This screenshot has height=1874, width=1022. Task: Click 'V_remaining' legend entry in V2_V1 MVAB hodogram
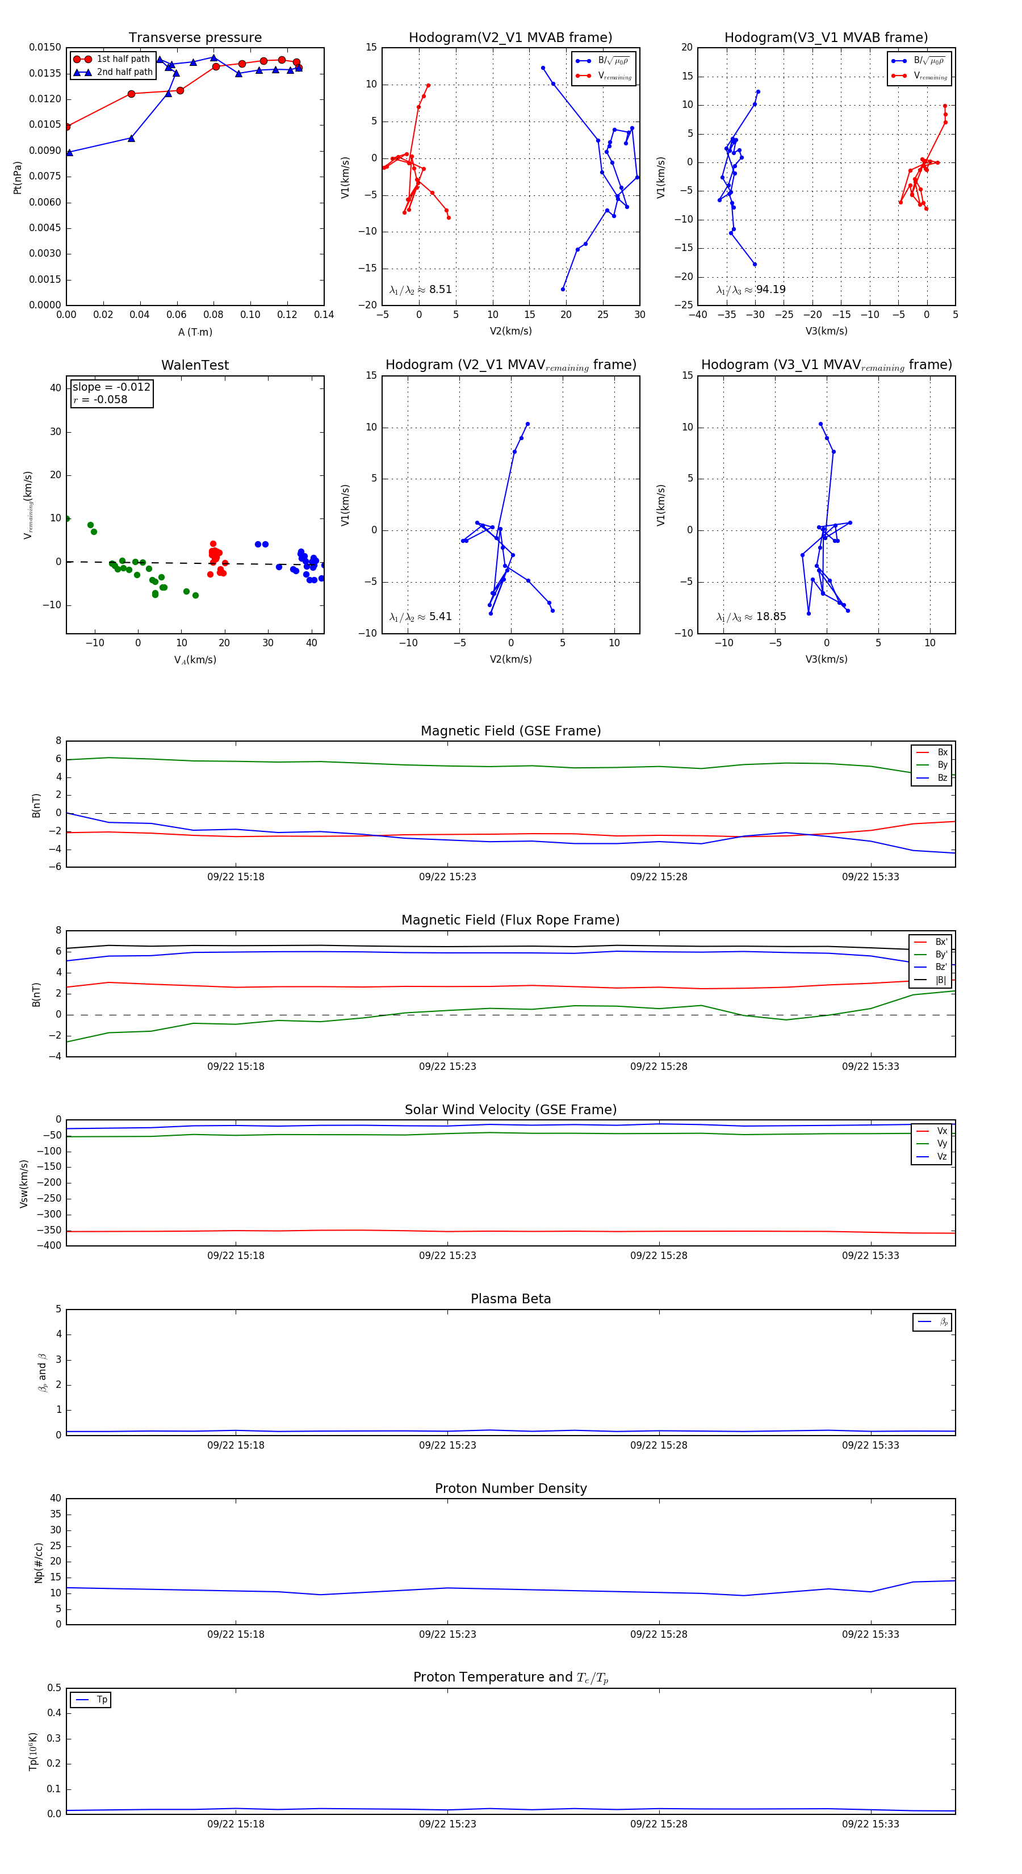tap(604, 76)
